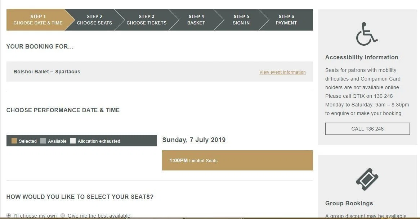Go to Step 6 Payment
This screenshot has width=420, height=219.
286,20
